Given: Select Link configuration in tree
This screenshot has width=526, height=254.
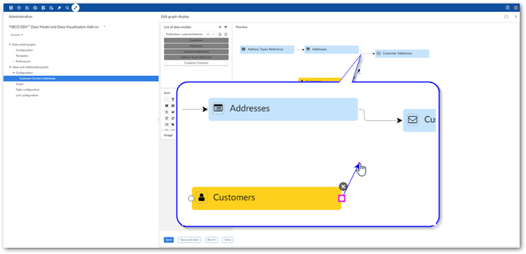Looking at the screenshot, I should 27,96.
